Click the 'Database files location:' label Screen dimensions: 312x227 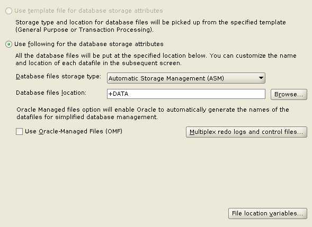[51, 93]
